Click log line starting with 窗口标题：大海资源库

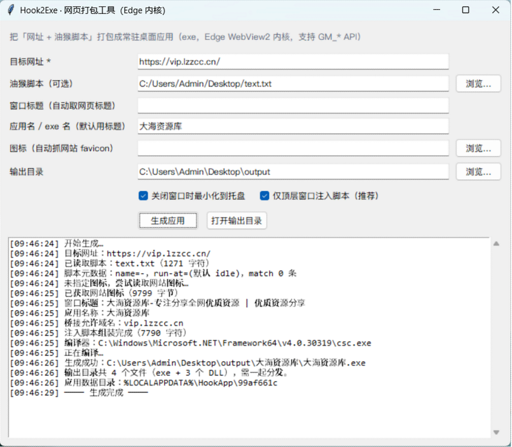coord(157,303)
